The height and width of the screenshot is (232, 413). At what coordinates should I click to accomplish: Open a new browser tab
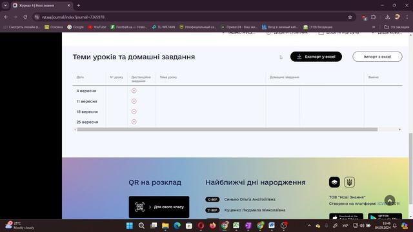click(79, 5)
